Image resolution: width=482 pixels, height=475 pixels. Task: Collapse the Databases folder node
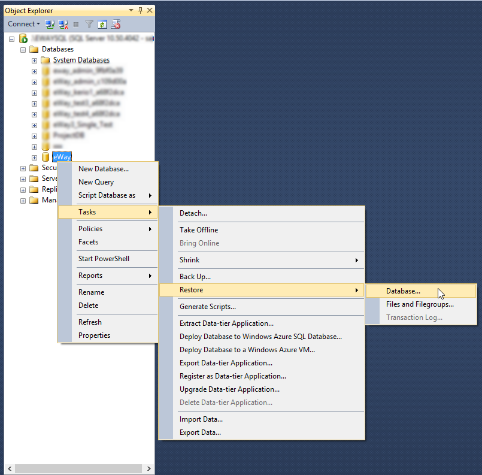[x=23, y=50]
